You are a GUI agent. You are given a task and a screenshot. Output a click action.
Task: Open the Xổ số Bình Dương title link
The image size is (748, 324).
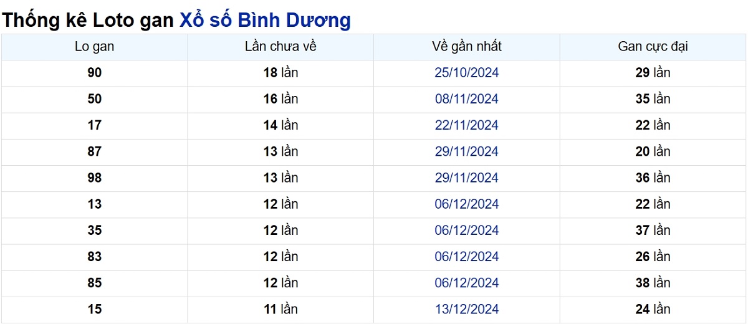click(x=265, y=20)
